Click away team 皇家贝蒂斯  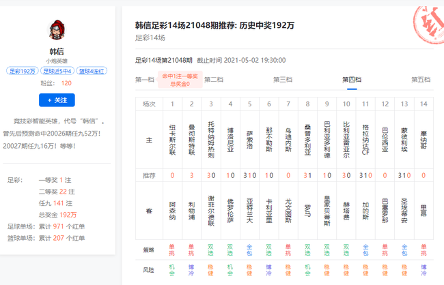(x=327, y=211)
